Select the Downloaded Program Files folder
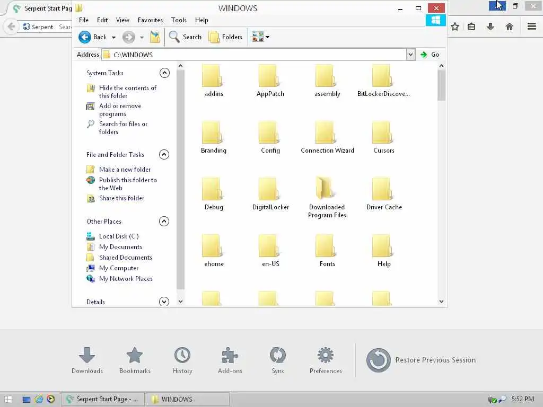Screen dimensions: 543x407 (x=326, y=189)
